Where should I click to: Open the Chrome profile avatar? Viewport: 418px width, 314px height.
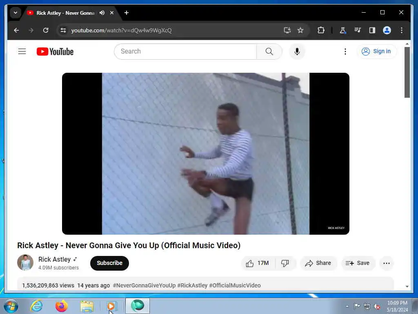coord(387,30)
